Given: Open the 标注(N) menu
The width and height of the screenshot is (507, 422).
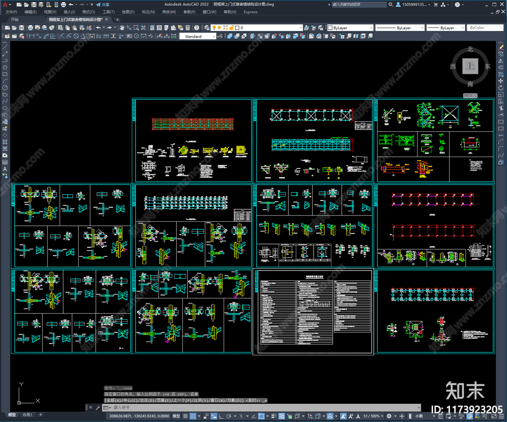Looking at the screenshot, I should 148,12.
